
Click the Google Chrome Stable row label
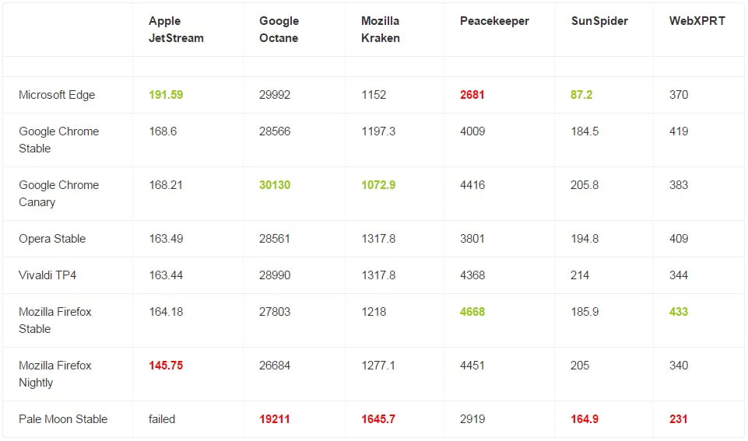point(58,140)
